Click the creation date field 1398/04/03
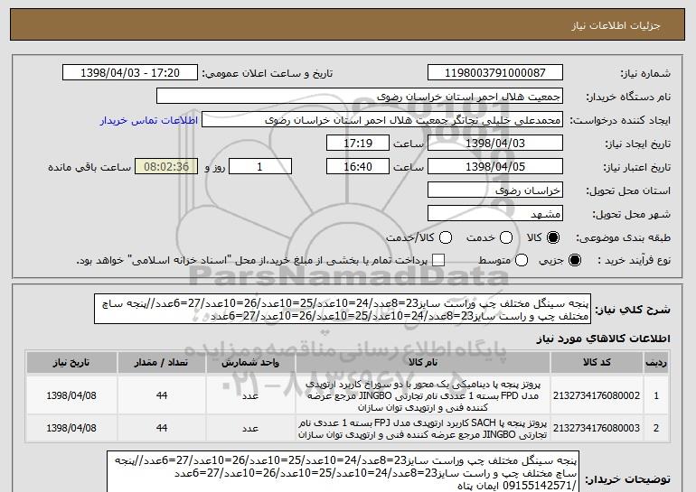 pos(495,144)
